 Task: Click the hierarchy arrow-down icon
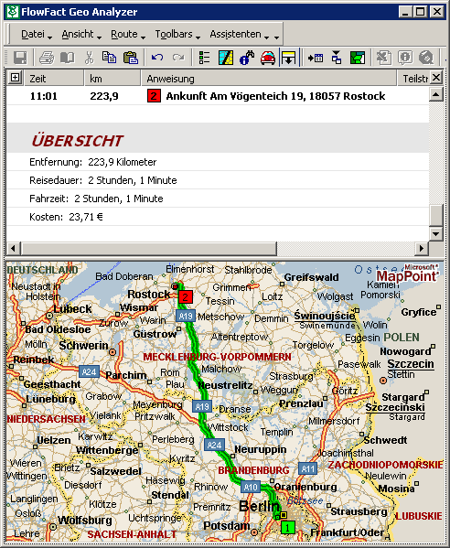point(336,58)
